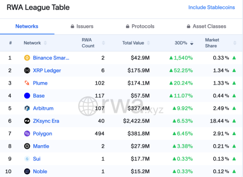
Task: Sort by Total Value column arrows
Action: 150,43
